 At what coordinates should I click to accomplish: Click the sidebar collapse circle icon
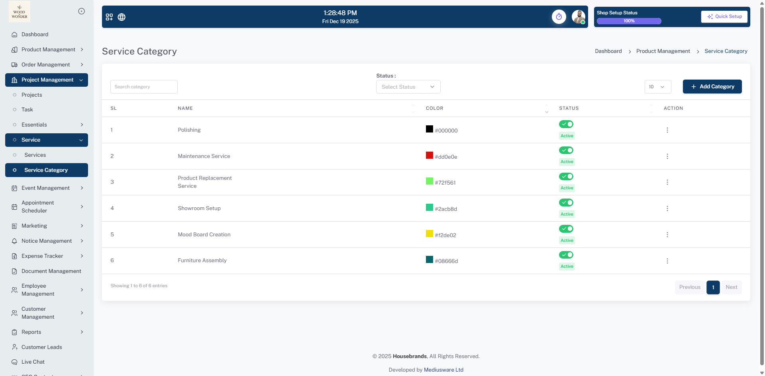81,11
